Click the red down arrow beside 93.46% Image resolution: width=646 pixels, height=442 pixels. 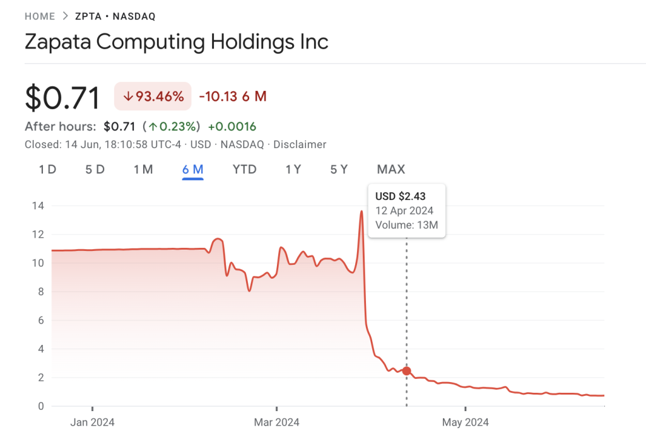128,96
